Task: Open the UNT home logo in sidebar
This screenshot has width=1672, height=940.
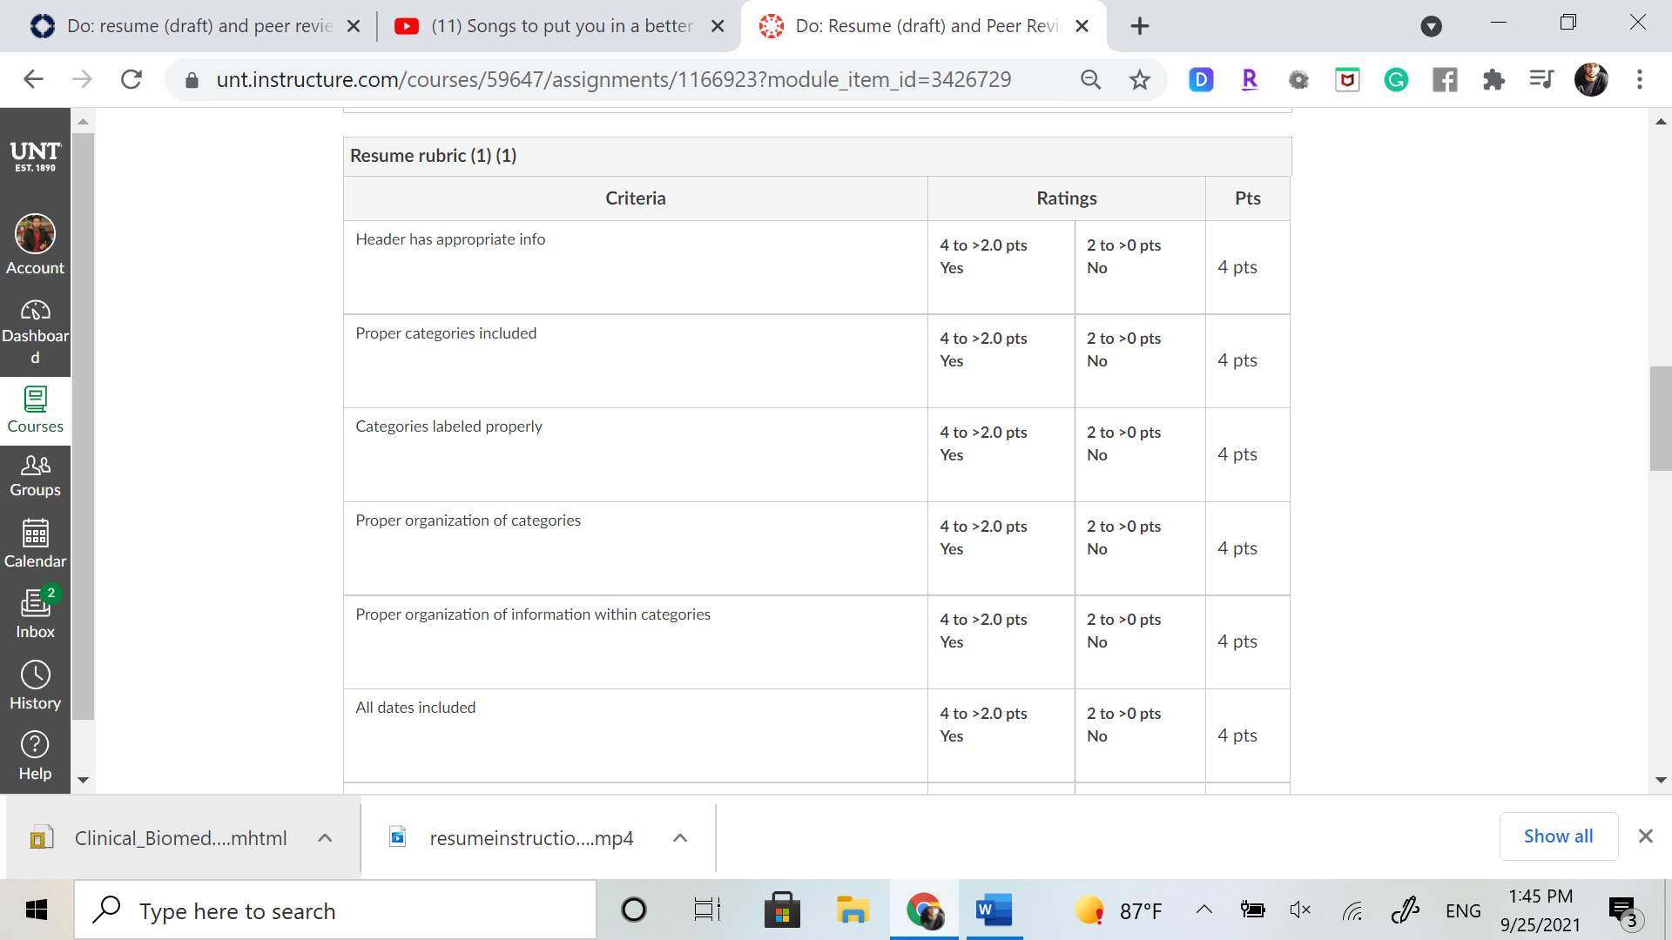Action: 35,157
